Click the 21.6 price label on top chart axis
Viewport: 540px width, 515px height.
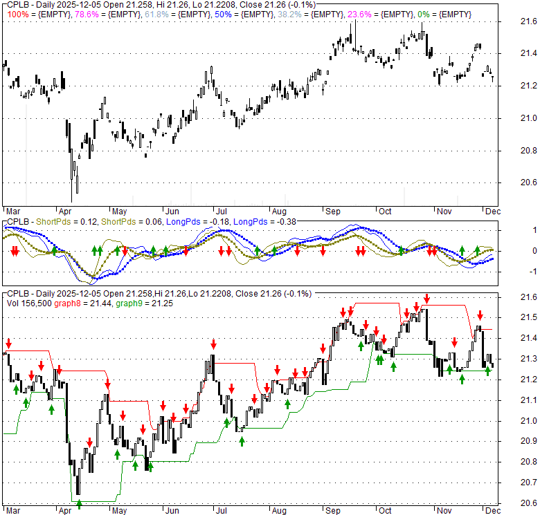[x=529, y=21]
